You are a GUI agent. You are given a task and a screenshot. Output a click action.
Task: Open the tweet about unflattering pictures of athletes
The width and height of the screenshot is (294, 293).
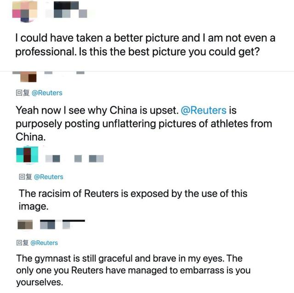[x=144, y=123]
